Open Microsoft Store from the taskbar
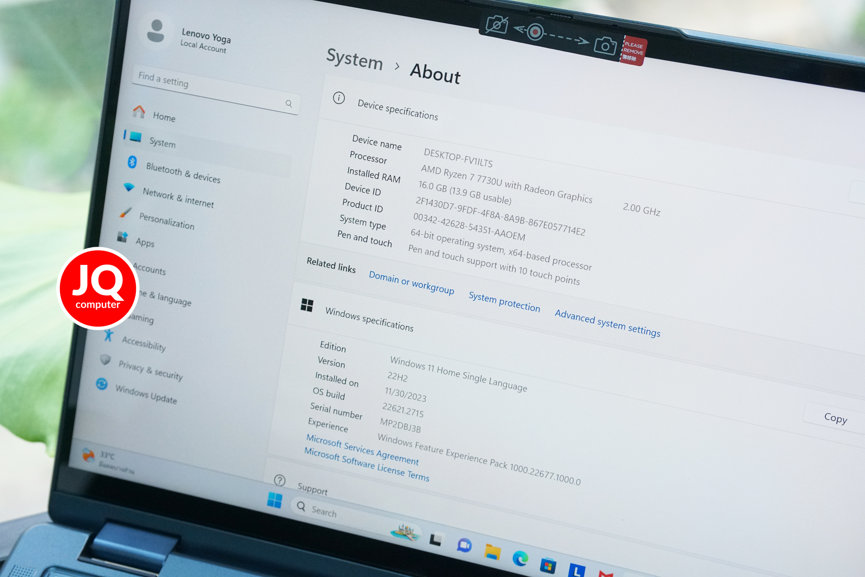This screenshot has height=577, width=865. tap(548, 565)
